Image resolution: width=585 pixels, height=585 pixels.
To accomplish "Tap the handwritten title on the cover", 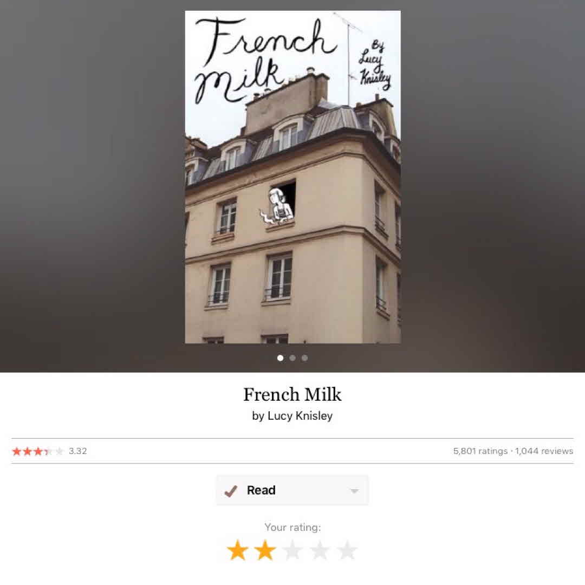I will pyautogui.click(x=265, y=60).
